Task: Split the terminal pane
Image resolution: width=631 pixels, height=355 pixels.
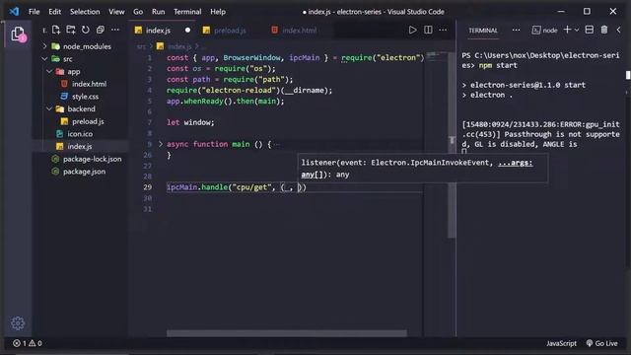Action: (x=590, y=30)
